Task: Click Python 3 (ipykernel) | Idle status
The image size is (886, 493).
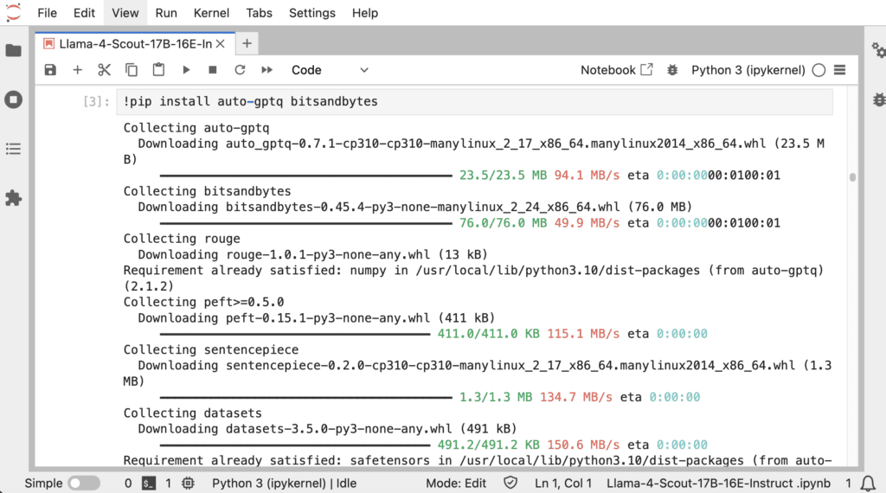Action: pos(284,483)
